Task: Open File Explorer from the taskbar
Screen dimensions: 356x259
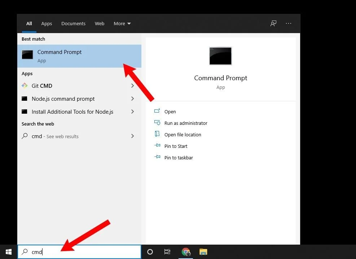Action: pos(203,252)
